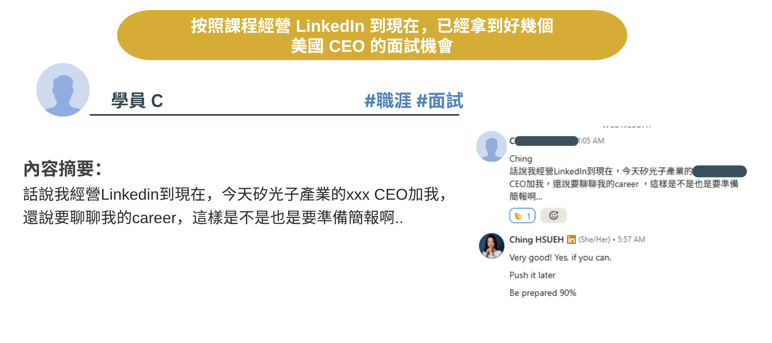Select the #面試 hashtag

coord(440,101)
